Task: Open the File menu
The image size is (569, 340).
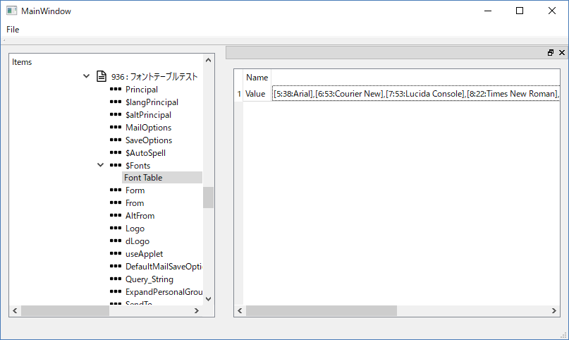Action: (13, 30)
